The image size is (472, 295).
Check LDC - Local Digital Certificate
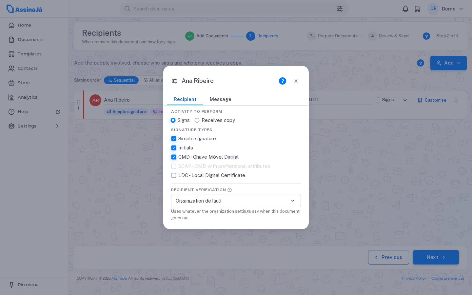[x=174, y=175]
